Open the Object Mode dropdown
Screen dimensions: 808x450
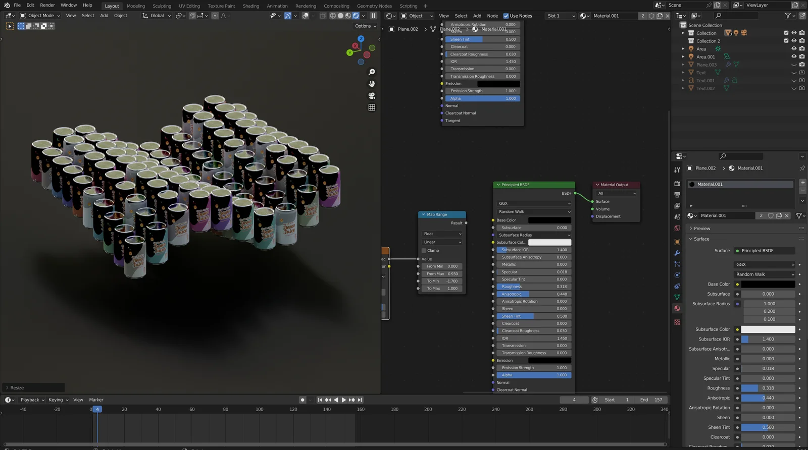(40, 16)
